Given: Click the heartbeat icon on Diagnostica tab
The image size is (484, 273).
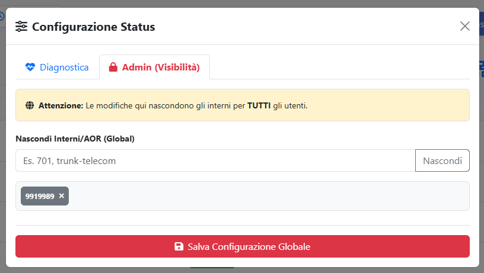Looking at the screenshot, I should point(30,68).
